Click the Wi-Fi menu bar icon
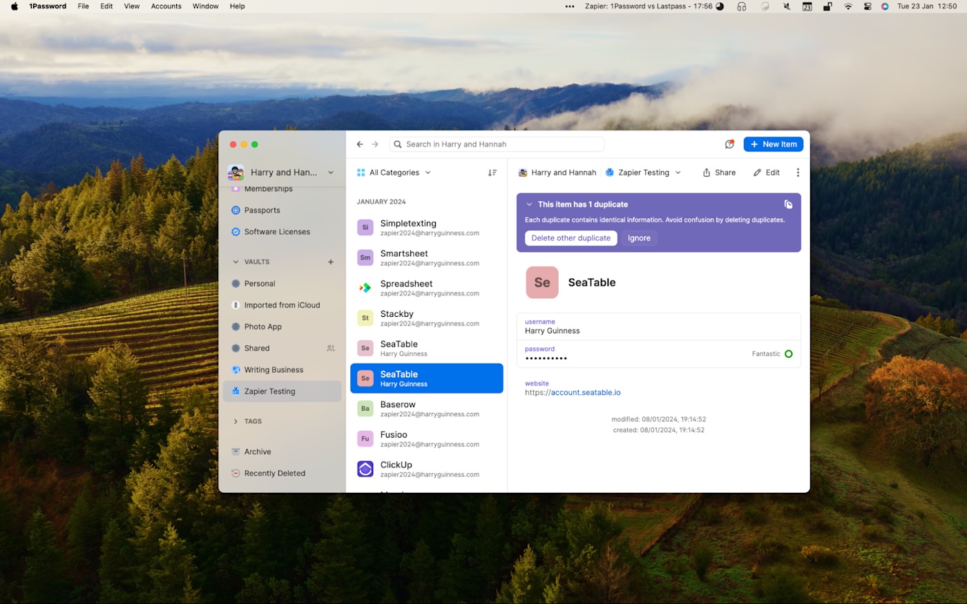Image resolution: width=967 pixels, height=604 pixels. point(848,6)
